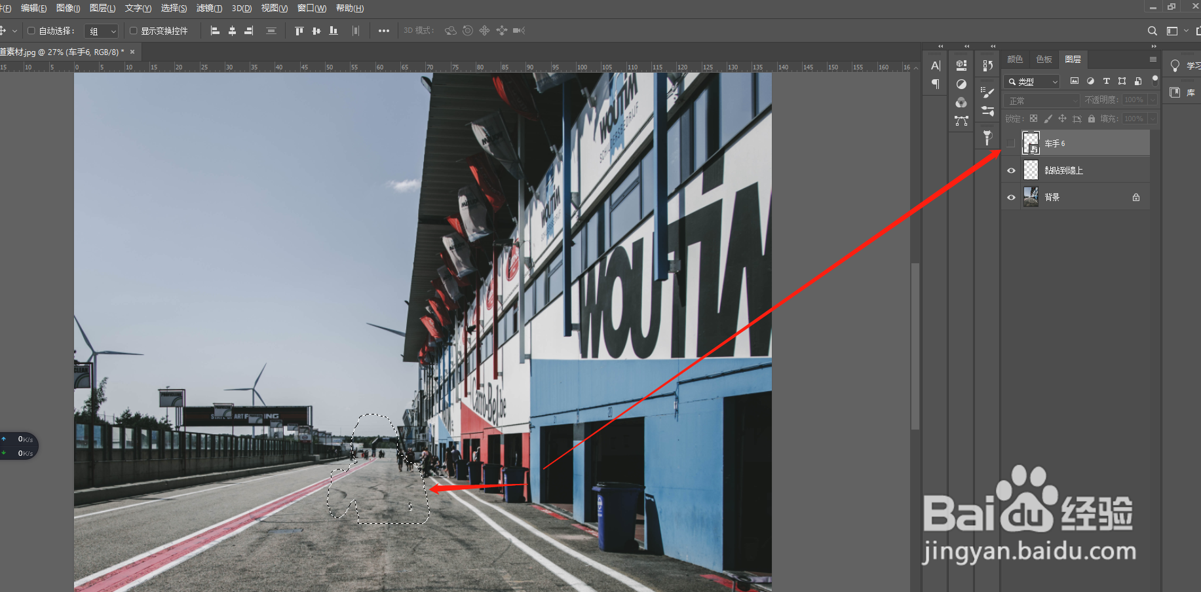Show hidden 车手 6 layer visibility box

pos(1011,143)
